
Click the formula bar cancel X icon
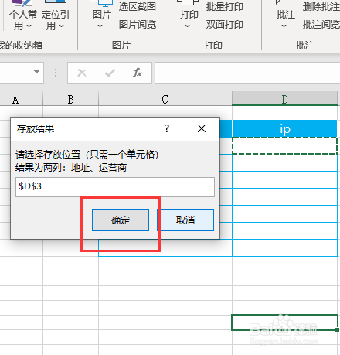coord(82,73)
